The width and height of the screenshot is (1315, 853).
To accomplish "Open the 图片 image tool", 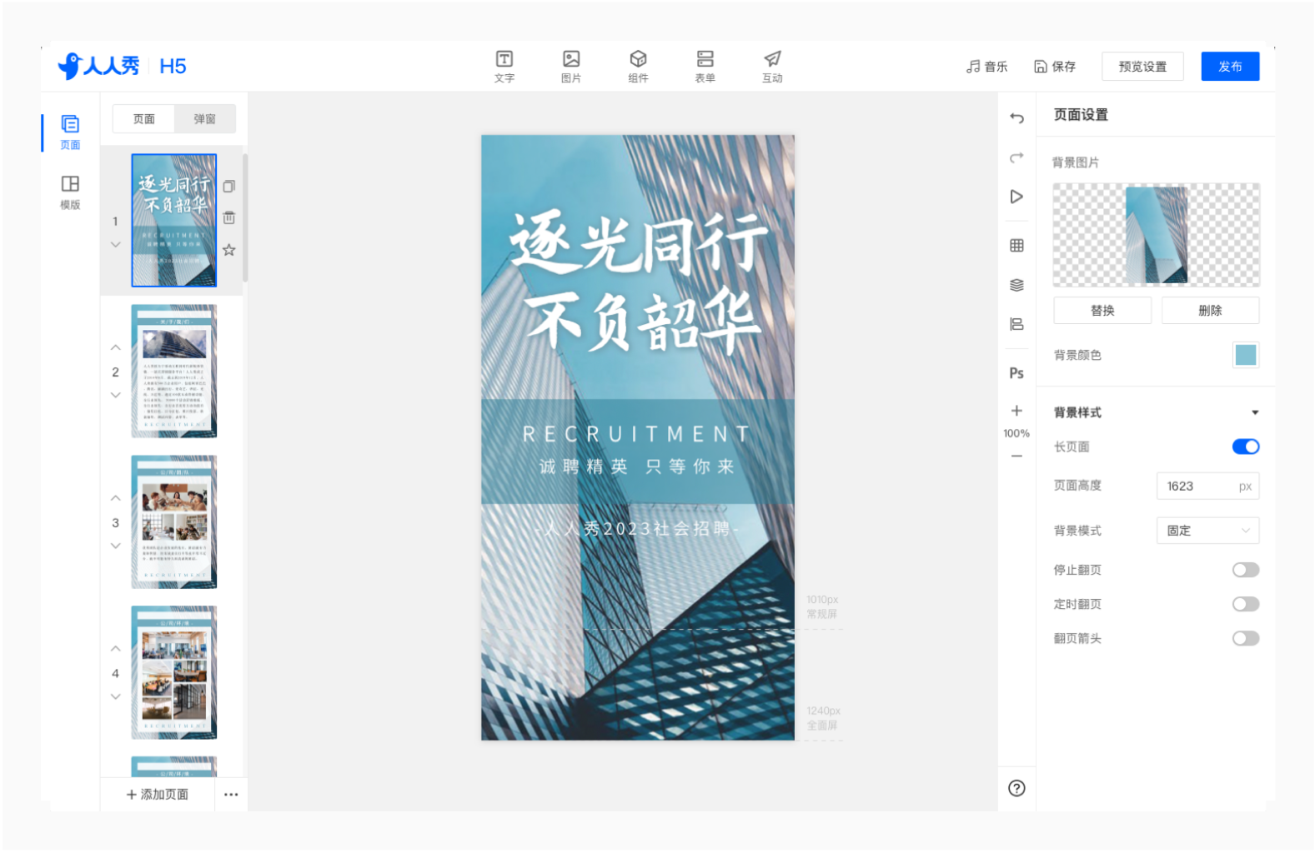I will 571,67.
